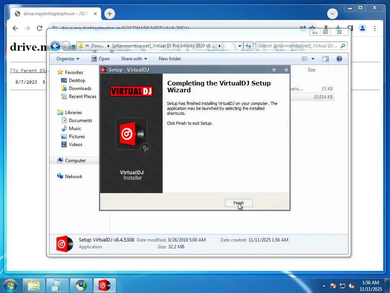Click the Action Center flag icon
The width and height of the screenshot is (390, 293).
coord(333,286)
